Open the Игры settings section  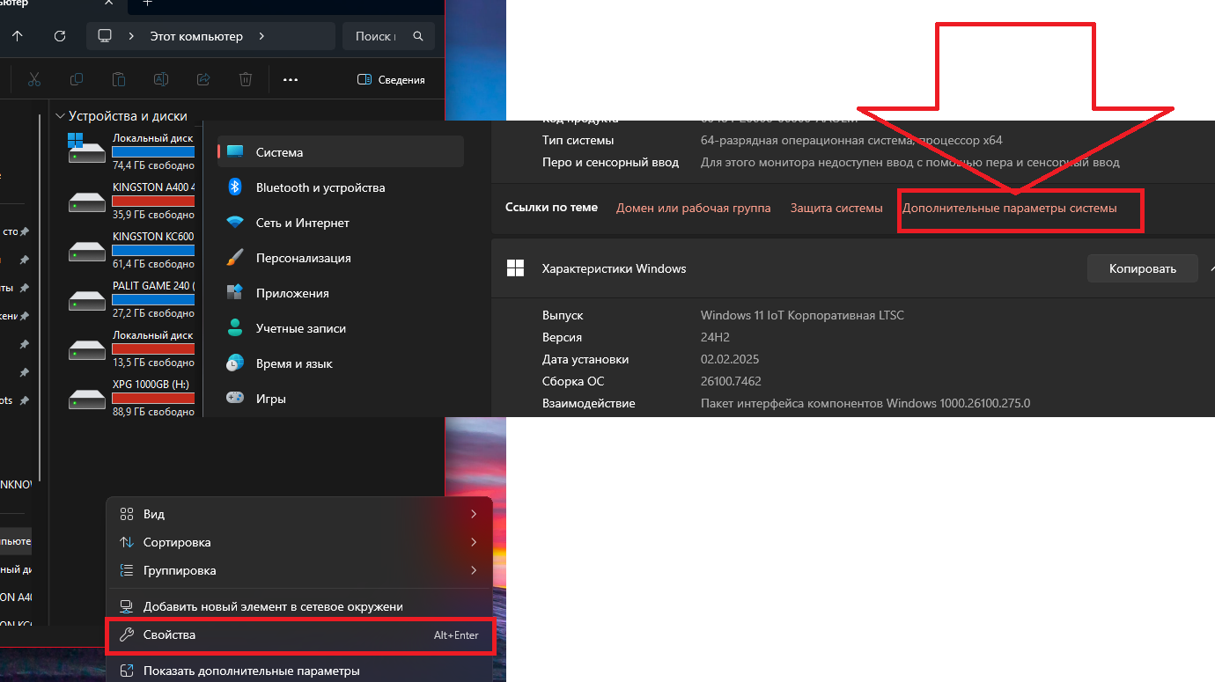coord(341,399)
